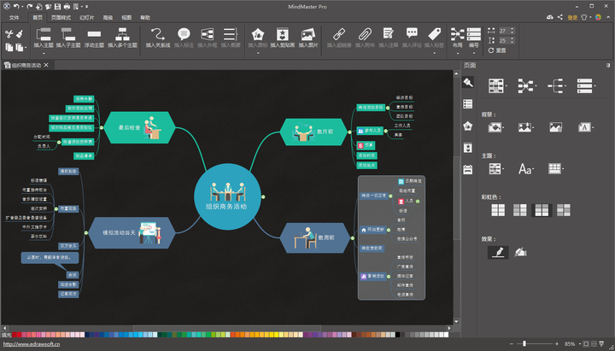Close the 组织商务活动 document tab
The image size is (615, 351).
pos(46,65)
